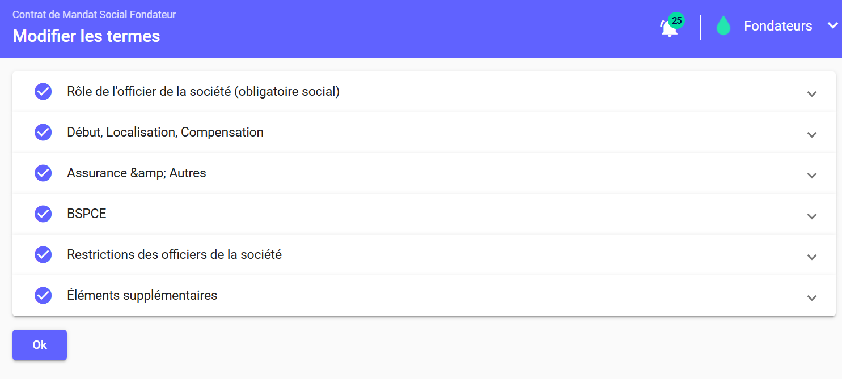
Task: Select the Fondateurs workspace name
Action: coord(778,26)
